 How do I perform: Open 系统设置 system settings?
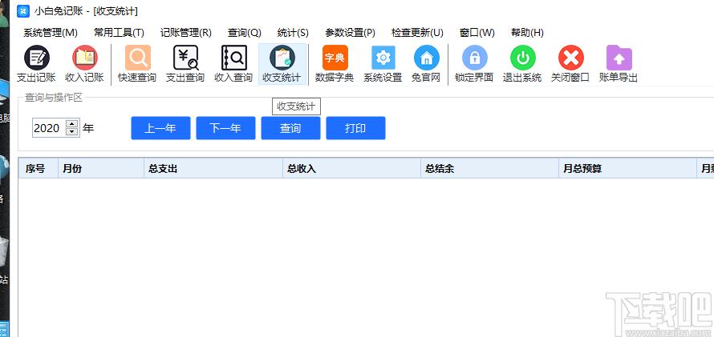coord(383,64)
